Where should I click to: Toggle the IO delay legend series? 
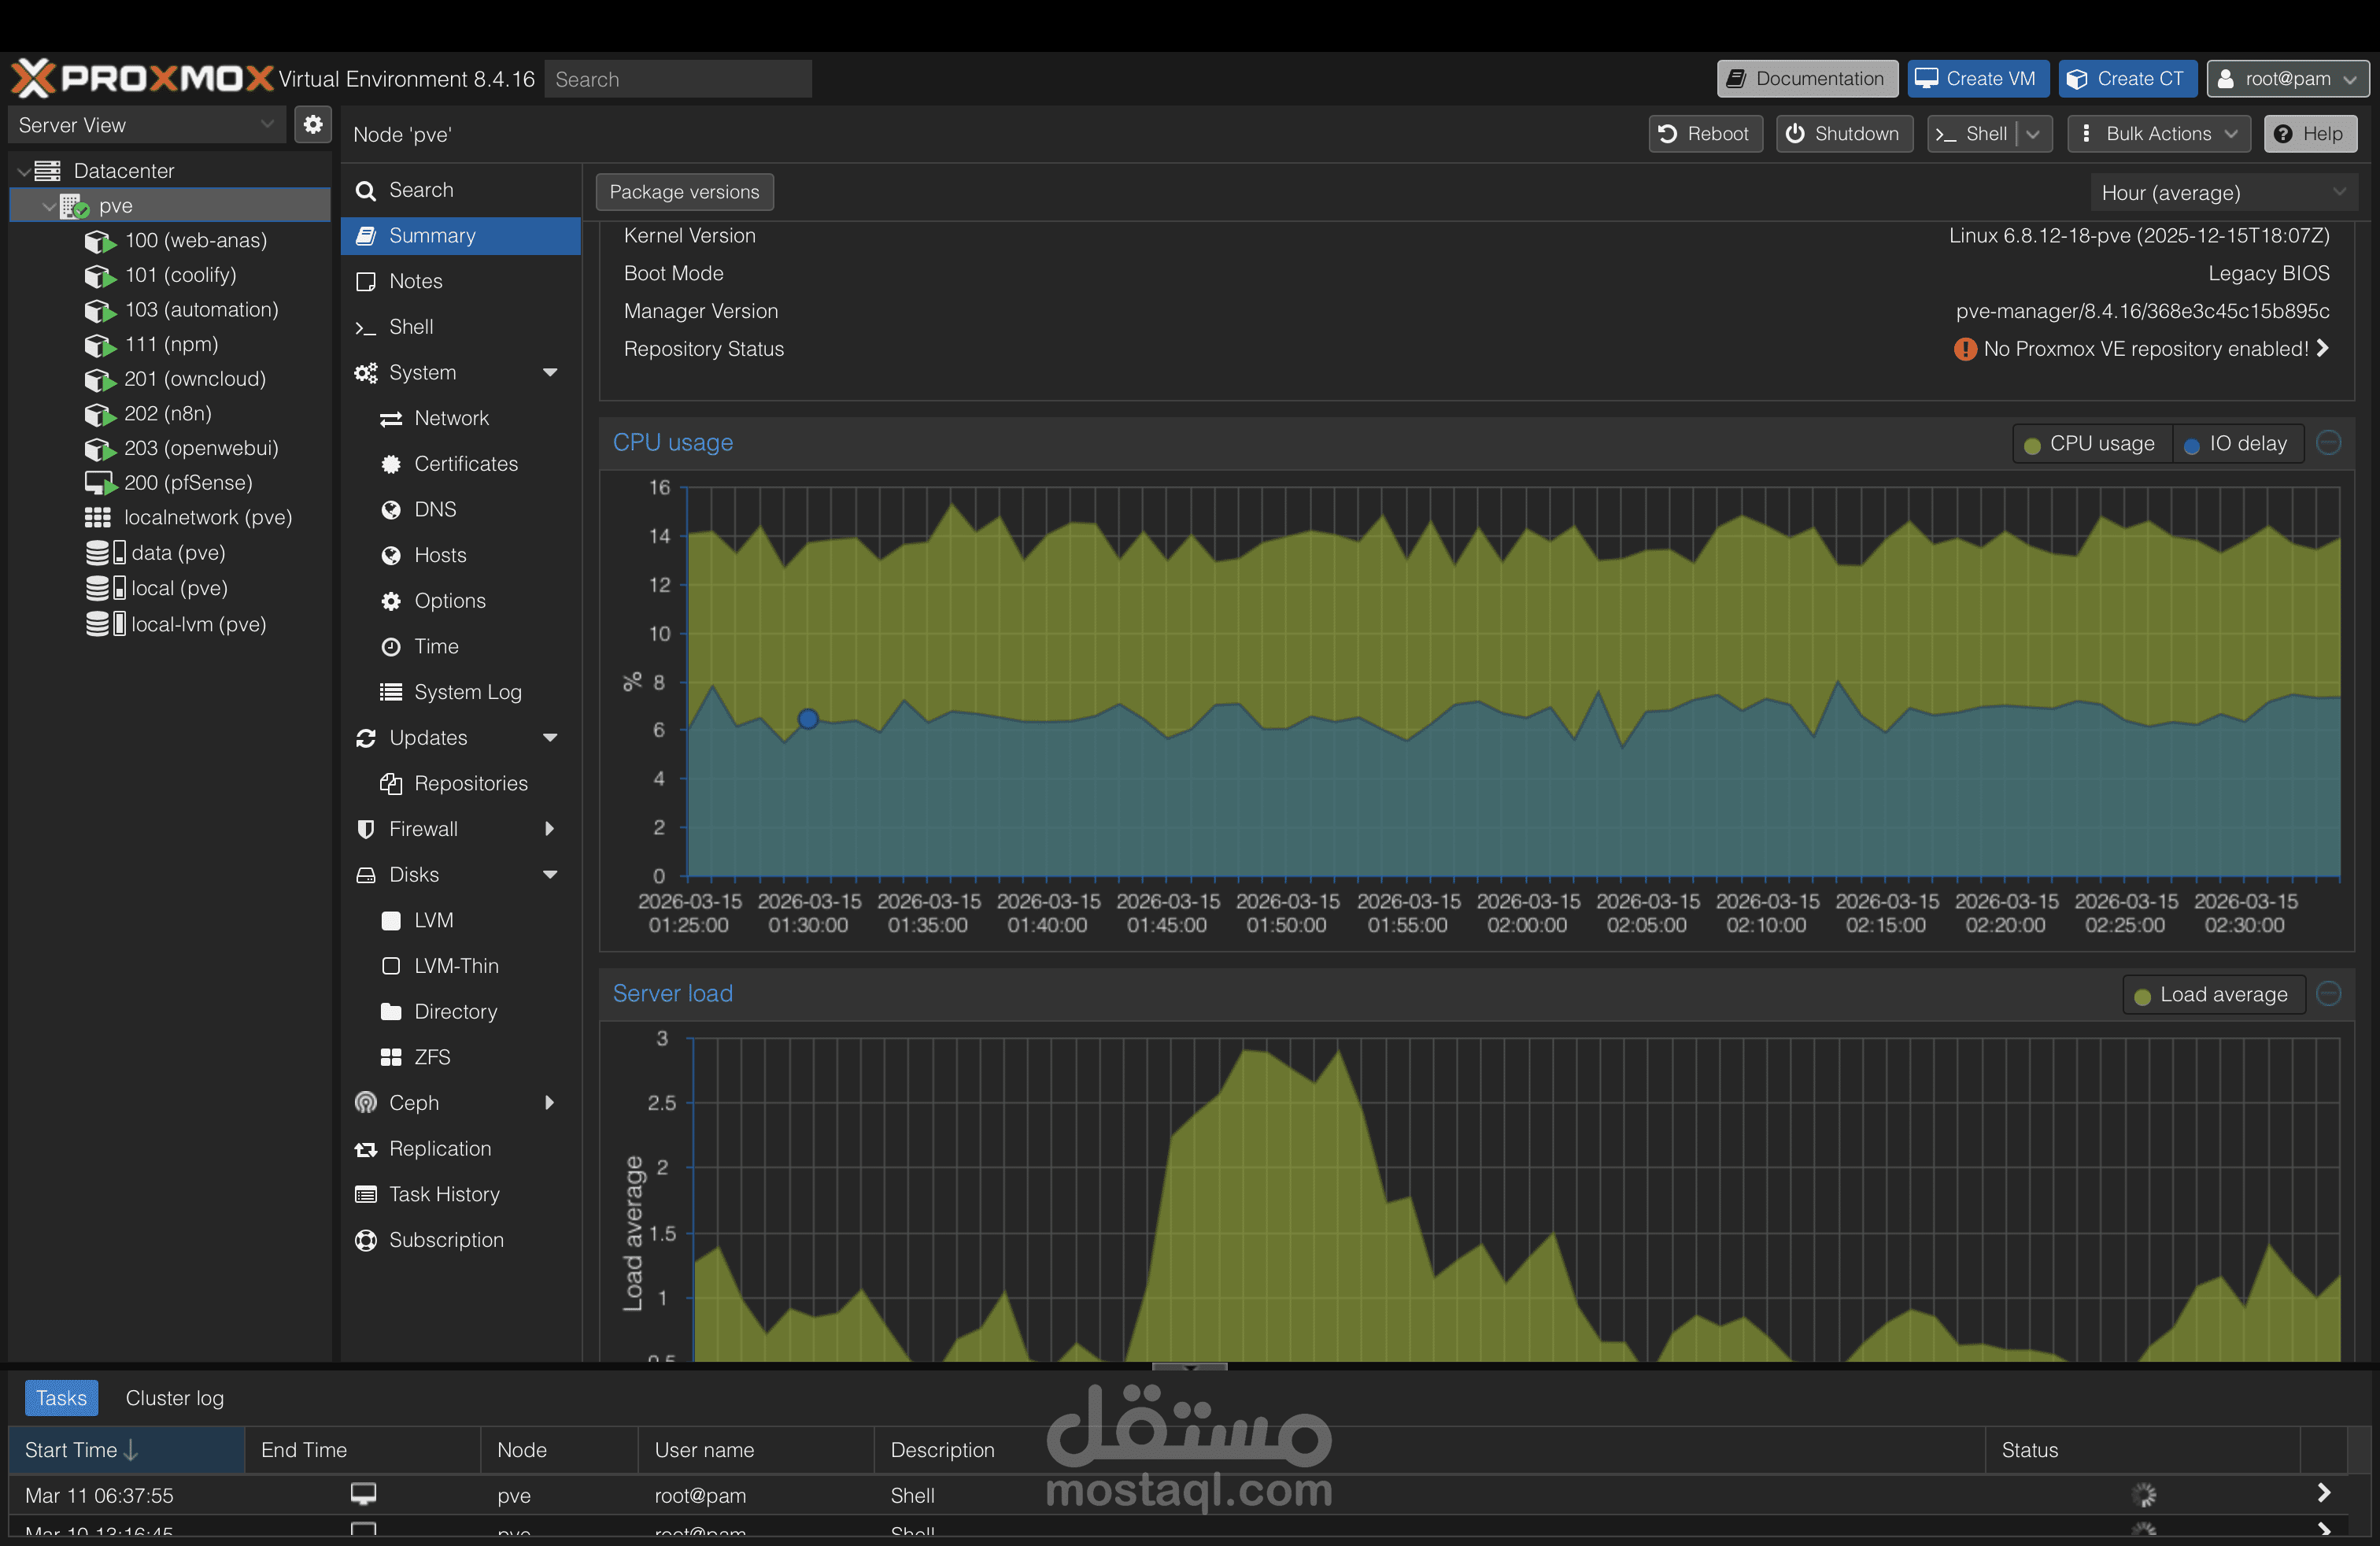(x=2236, y=444)
